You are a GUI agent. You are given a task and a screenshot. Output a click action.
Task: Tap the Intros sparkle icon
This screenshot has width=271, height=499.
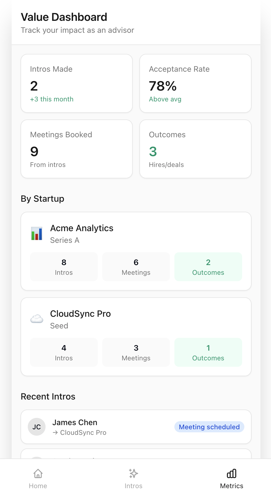tap(133, 473)
